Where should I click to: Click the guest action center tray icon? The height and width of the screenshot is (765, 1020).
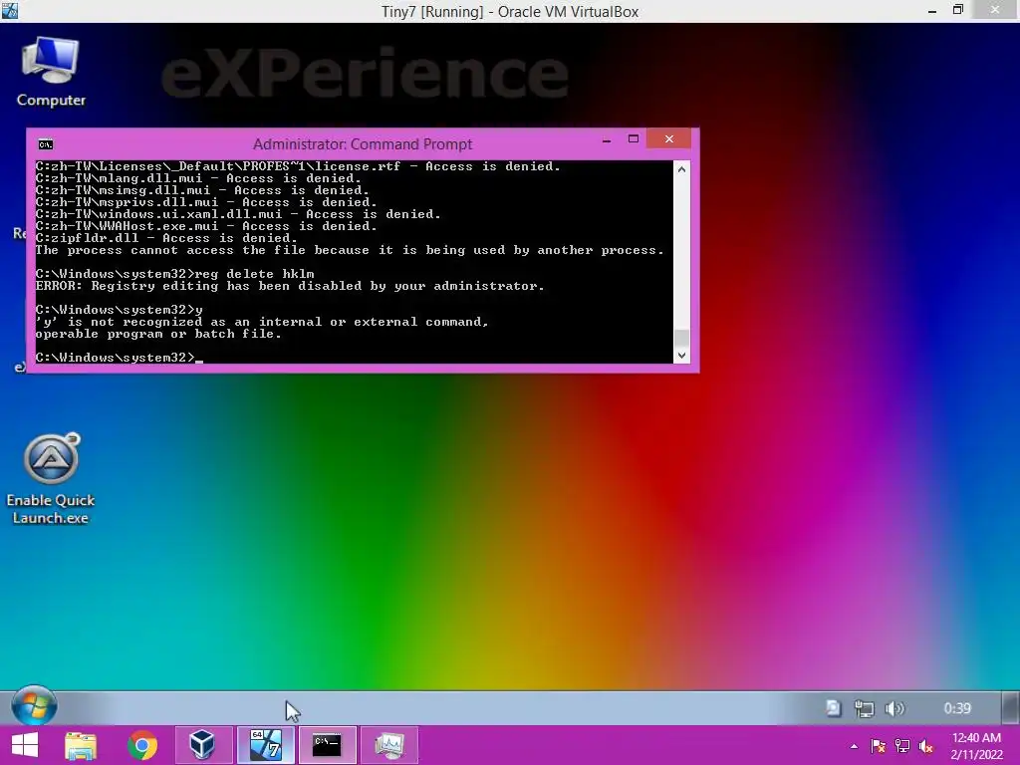pos(834,708)
